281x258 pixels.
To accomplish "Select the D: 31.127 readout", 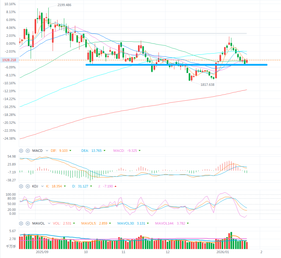I will click(x=80, y=186).
